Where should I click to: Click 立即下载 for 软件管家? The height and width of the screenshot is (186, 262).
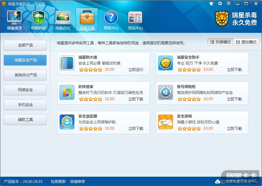tap(136, 99)
